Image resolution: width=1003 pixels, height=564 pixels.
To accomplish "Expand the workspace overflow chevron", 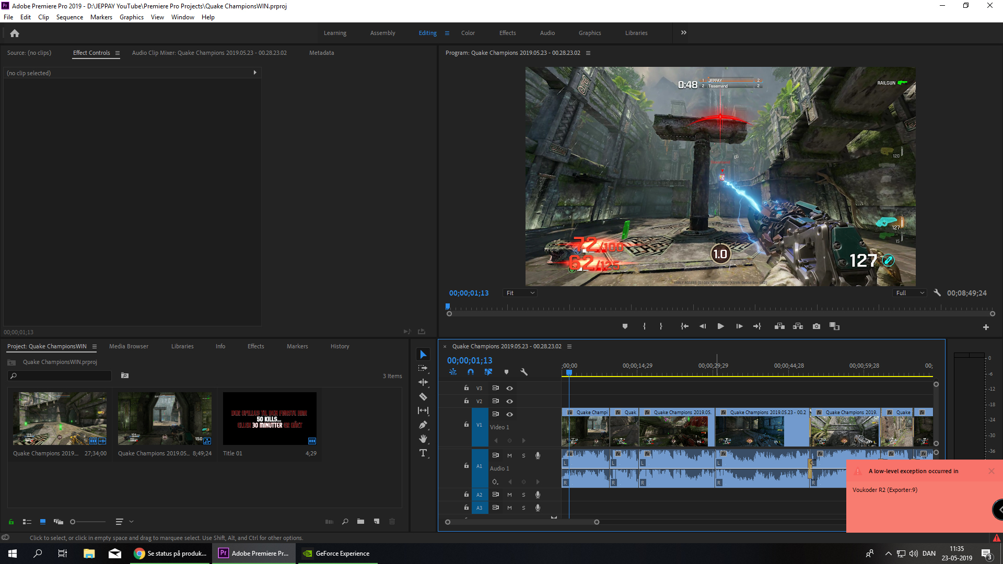I will (684, 33).
